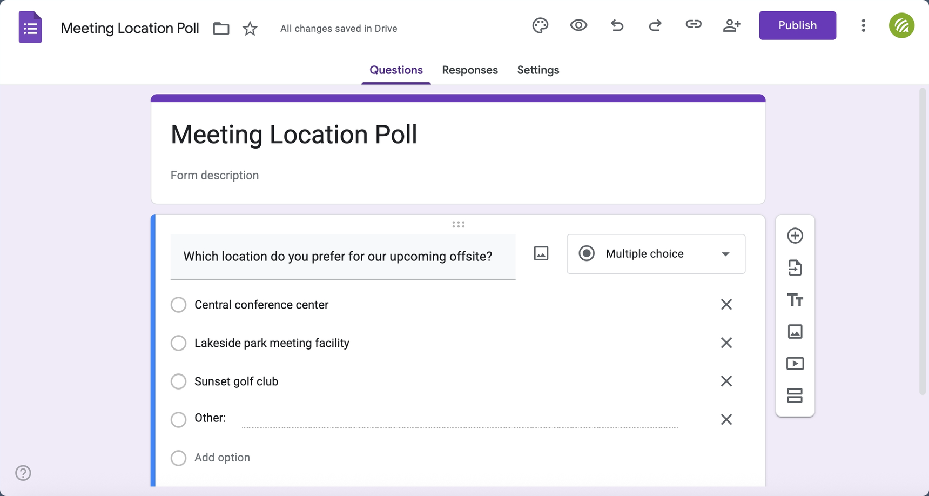Add a video to the form
The width and height of the screenshot is (929, 496).
pos(795,364)
